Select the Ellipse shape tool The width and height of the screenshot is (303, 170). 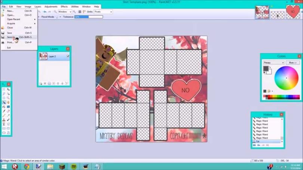click(4, 133)
